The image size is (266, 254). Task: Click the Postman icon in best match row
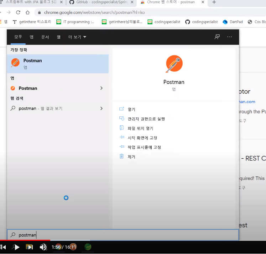15,63
